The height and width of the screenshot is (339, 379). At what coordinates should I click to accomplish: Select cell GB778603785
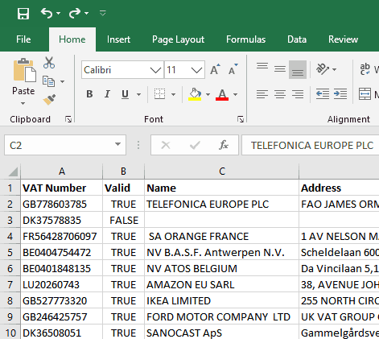(x=62, y=204)
